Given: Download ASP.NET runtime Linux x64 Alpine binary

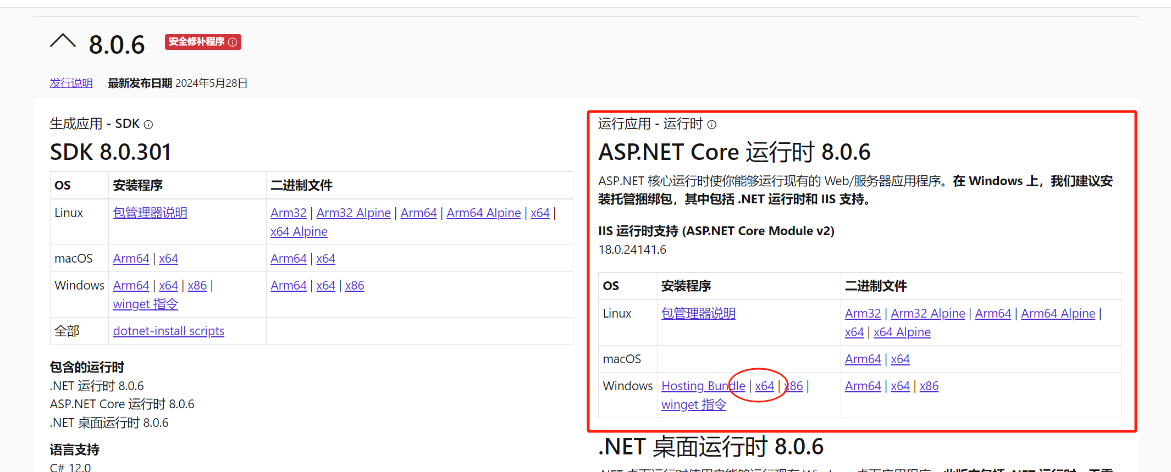Looking at the screenshot, I should click(902, 332).
